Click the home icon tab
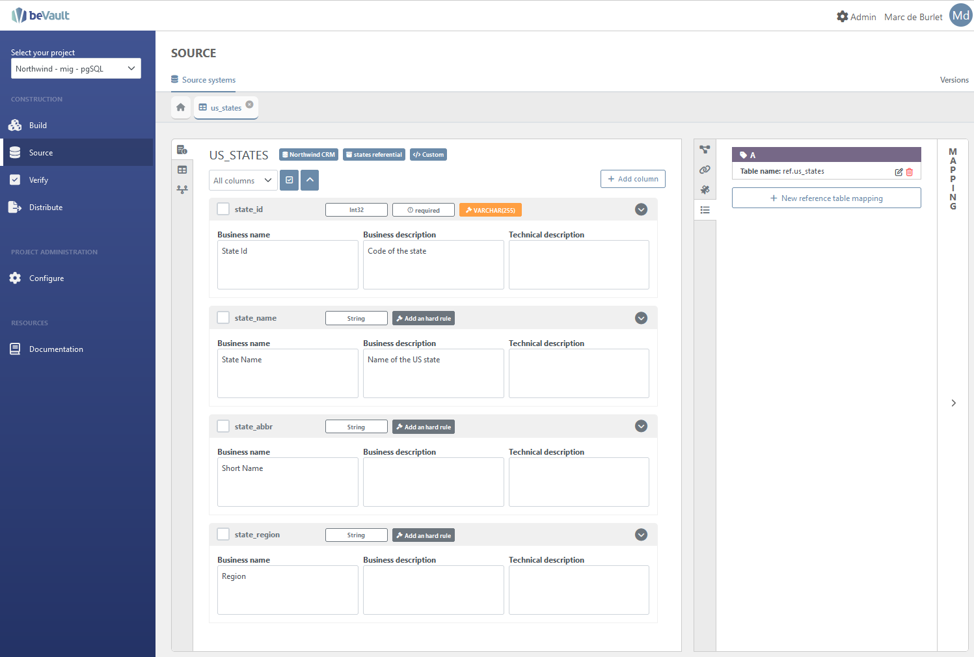Viewport: 974px width, 657px height. coord(181,107)
